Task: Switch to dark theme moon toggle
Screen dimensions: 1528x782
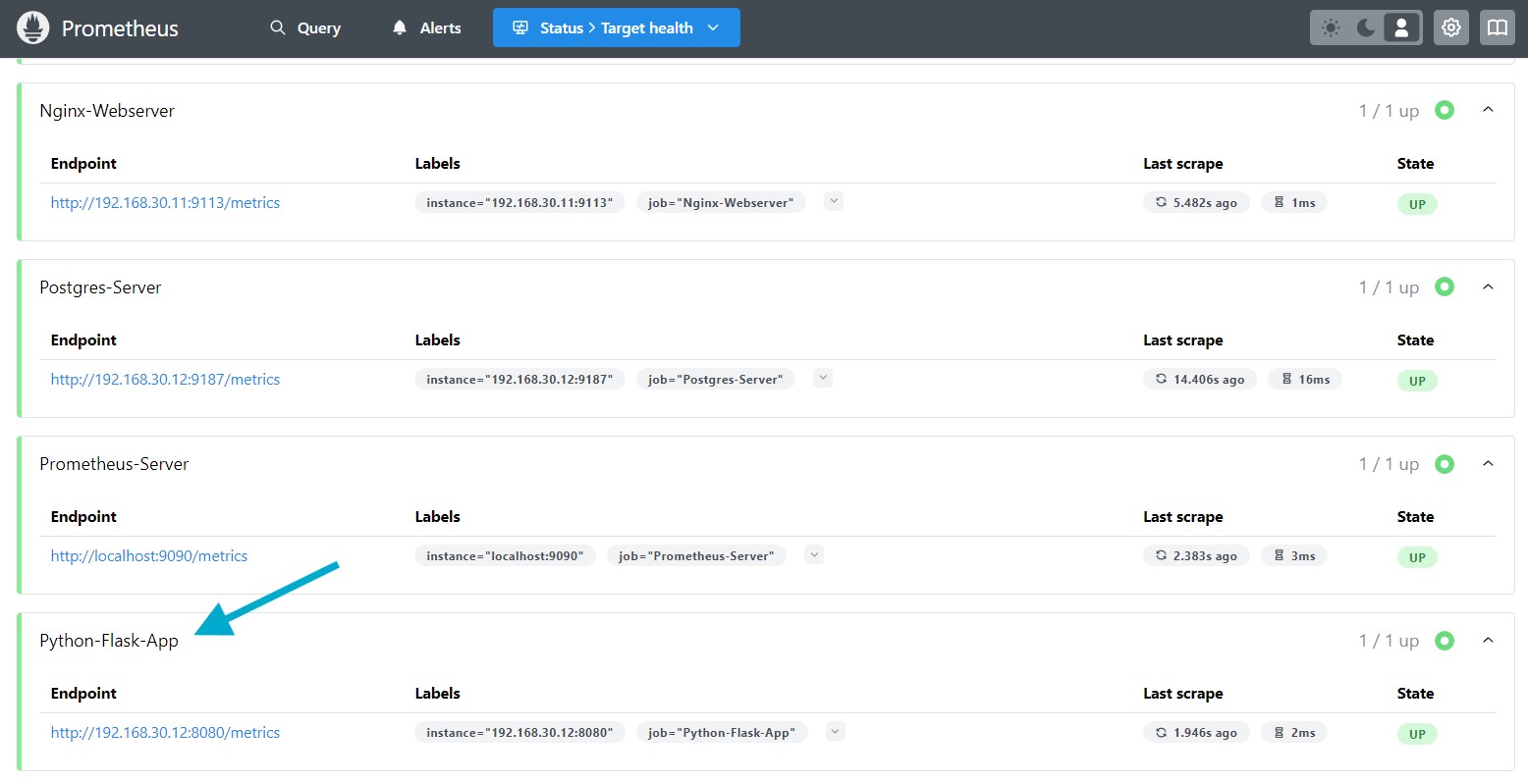Action: pyautogui.click(x=1366, y=27)
